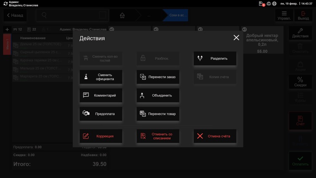Click the search magnifier icon
316x178 pixels.
click(x=44, y=15)
